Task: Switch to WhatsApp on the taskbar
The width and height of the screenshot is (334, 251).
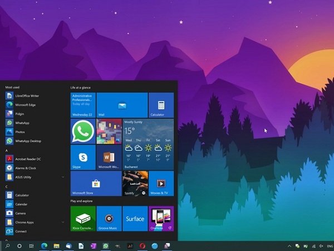Action: tap(105, 246)
